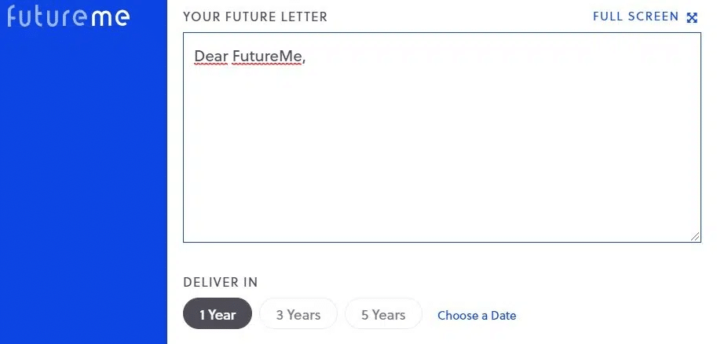Select the 5 Years delivery option

[383, 315]
